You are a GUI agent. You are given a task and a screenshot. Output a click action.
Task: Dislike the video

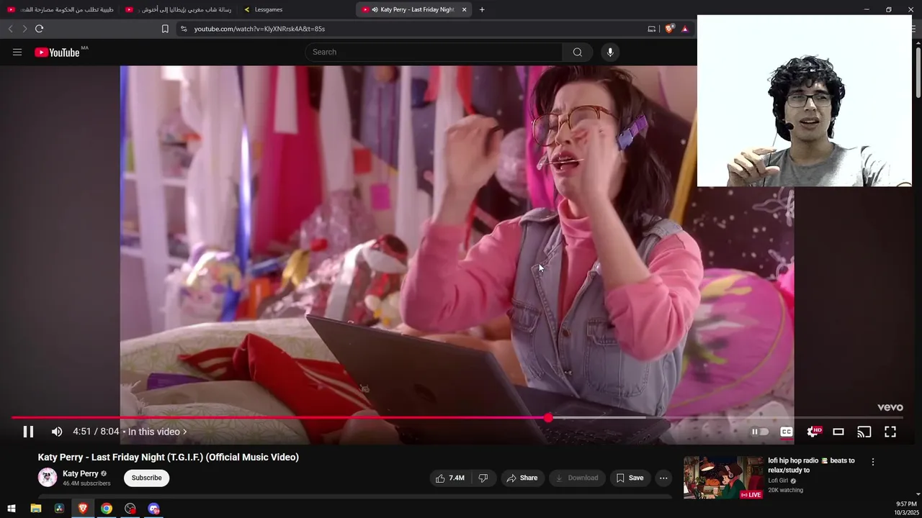483,478
